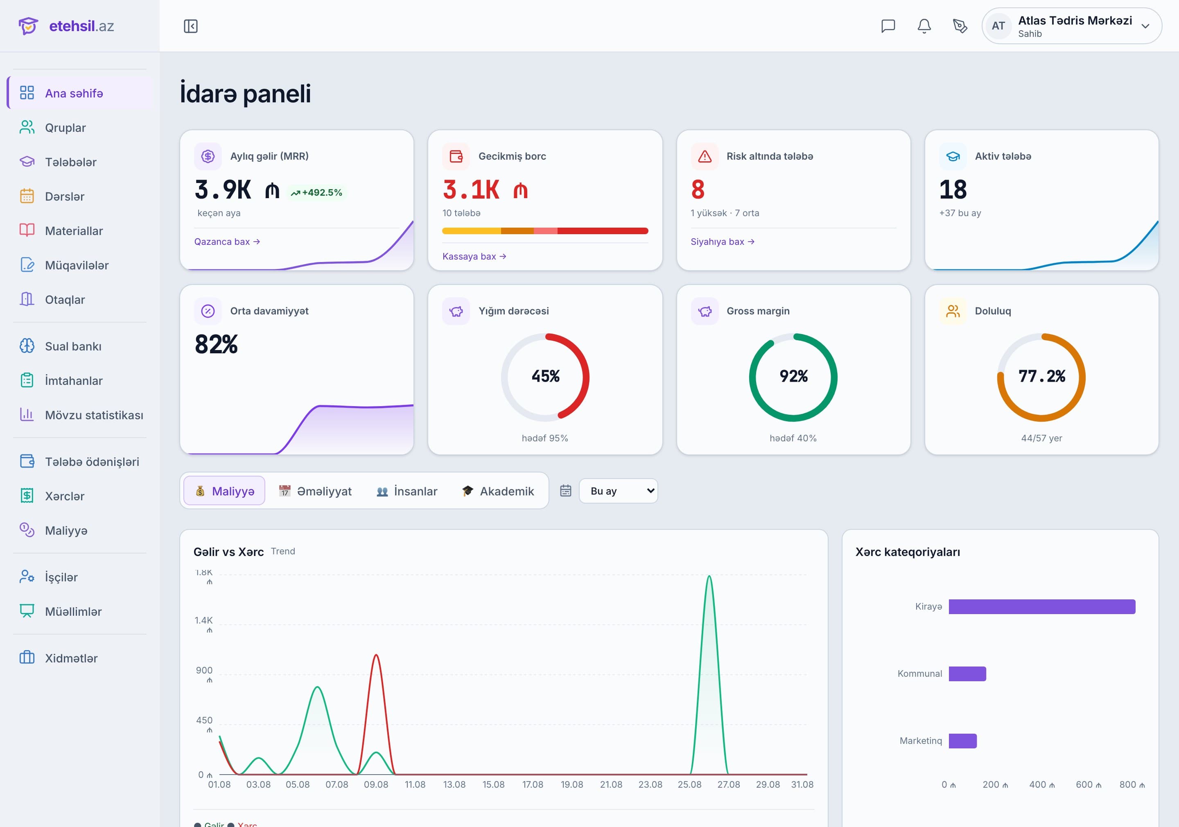Click the Gecikmiş borc colored progress bar
This screenshot has width=1179, height=827.
545,231
